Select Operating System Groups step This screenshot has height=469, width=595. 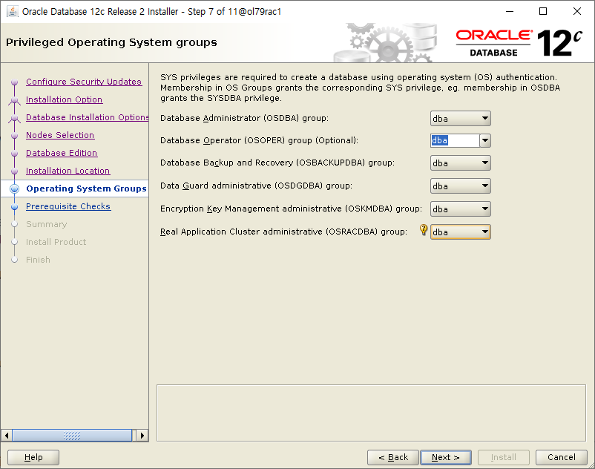[86, 188]
